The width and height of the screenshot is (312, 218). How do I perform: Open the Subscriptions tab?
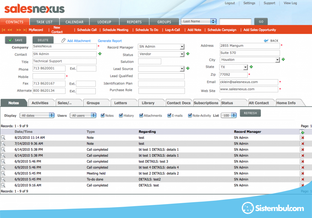(206, 103)
